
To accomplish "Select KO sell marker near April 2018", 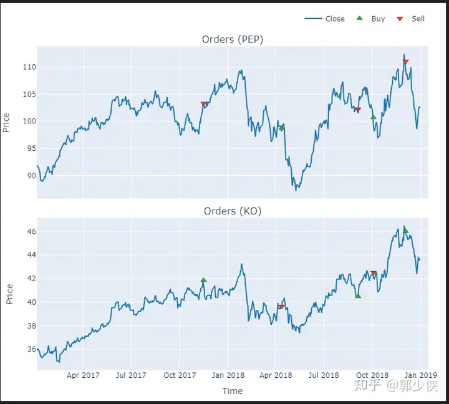I will (281, 307).
